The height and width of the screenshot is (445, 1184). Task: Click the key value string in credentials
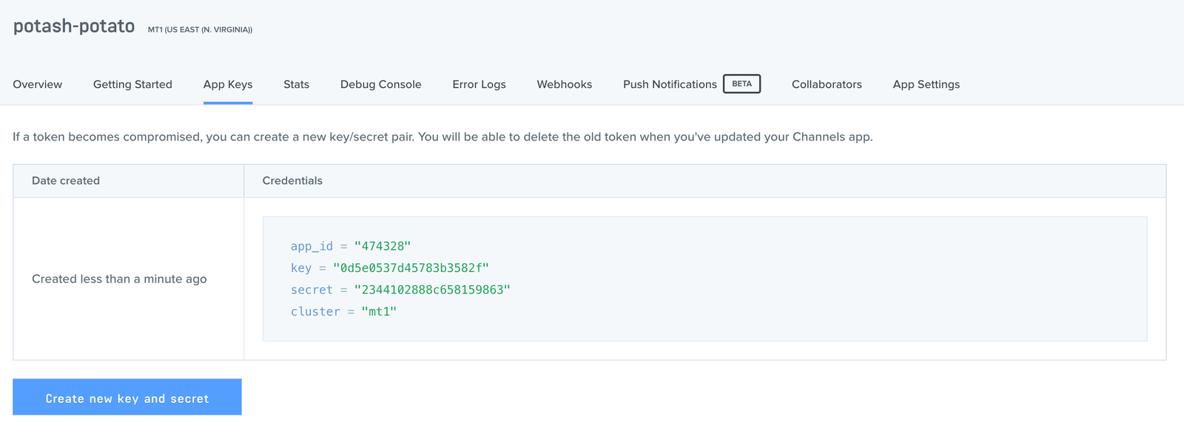point(411,268)
